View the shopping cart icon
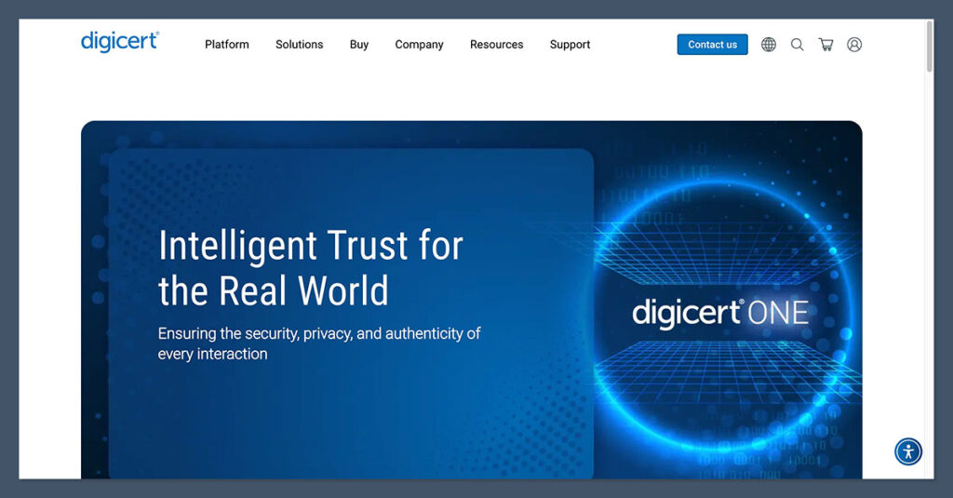953x498 pixels. (x=825, y=45)
